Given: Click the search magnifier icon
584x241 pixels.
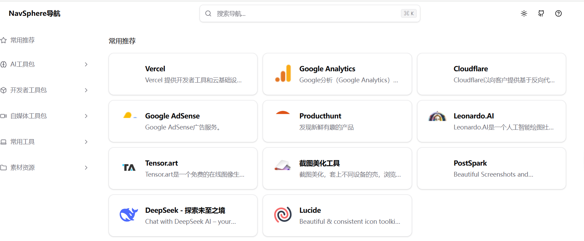Looking at the screenshot, I should (x=208, y=13).
